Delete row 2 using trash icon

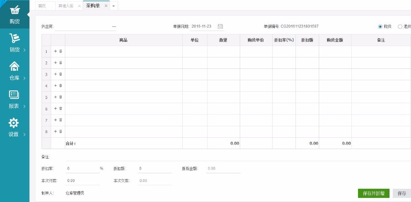coord(61,63)
